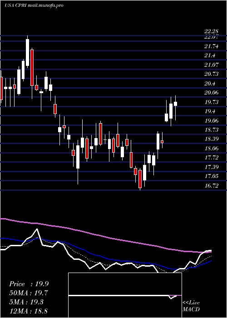The width and height of the screenshot is (227, 318).
Task: Click the 19.06 price axis label
Action: click(x=212, y=121)
